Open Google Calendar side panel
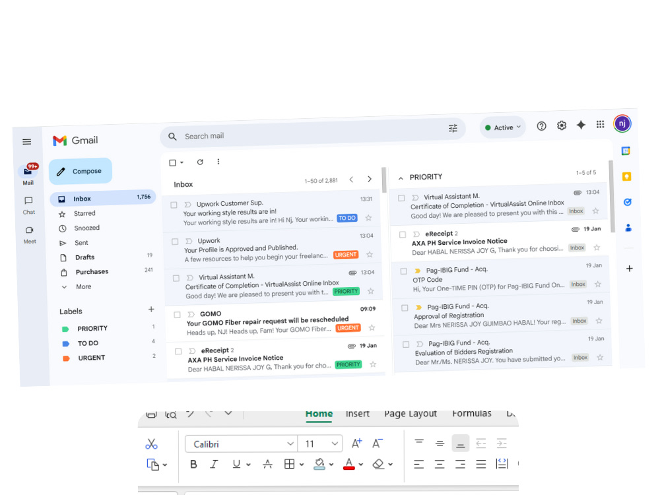 coord(626,150)
